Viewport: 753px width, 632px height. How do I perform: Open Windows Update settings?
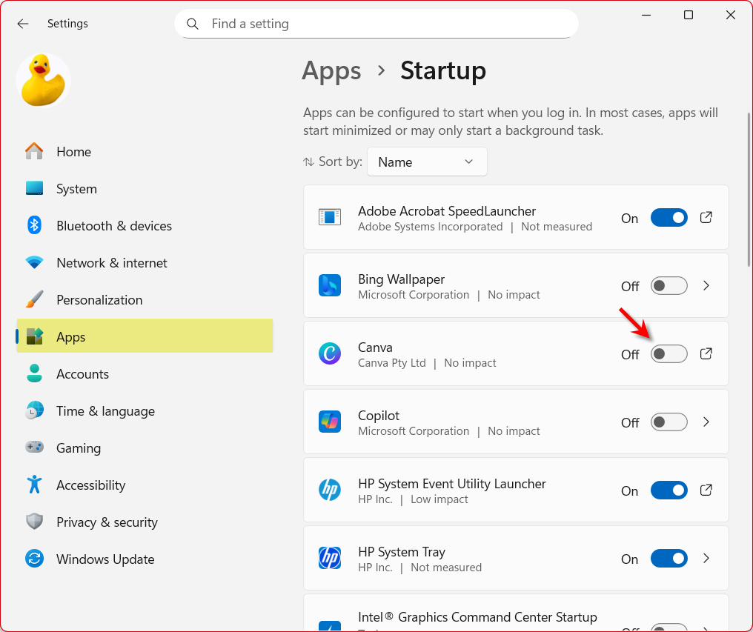tap(145, 559)
